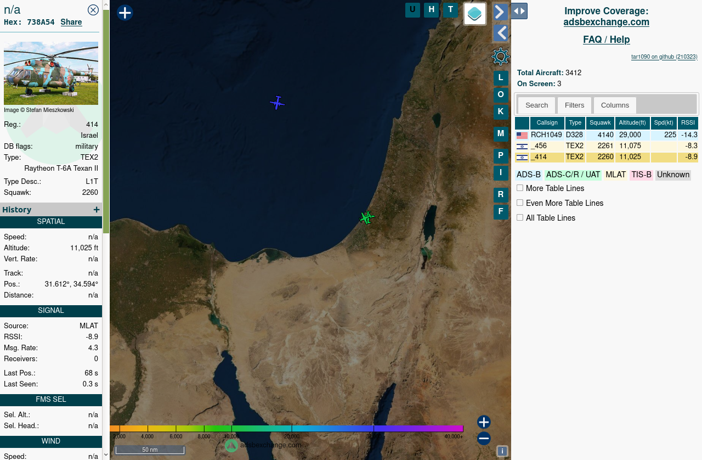Image resolution: width=702 pixels, height=460 pixels.
Task: Click Israel flag in _456 row
Action: (x=522, y=147)
